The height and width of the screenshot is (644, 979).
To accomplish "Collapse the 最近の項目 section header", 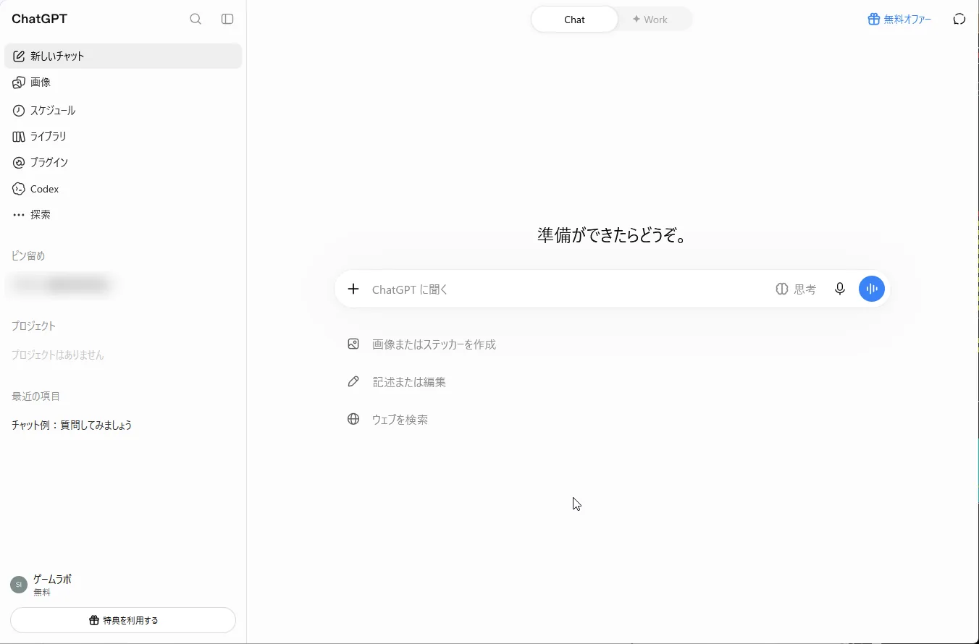I will (35, 396).
